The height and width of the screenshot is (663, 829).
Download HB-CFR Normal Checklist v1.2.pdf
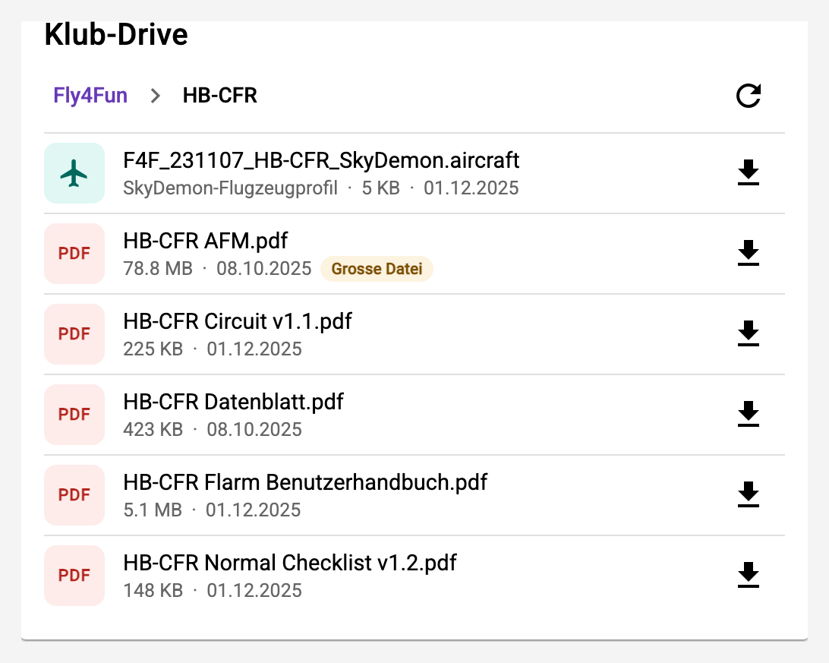pos(748,575)
